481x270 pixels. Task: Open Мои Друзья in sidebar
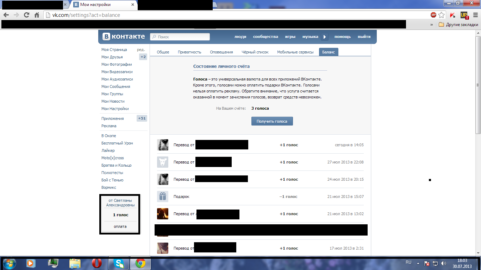[x=112, y=57]
